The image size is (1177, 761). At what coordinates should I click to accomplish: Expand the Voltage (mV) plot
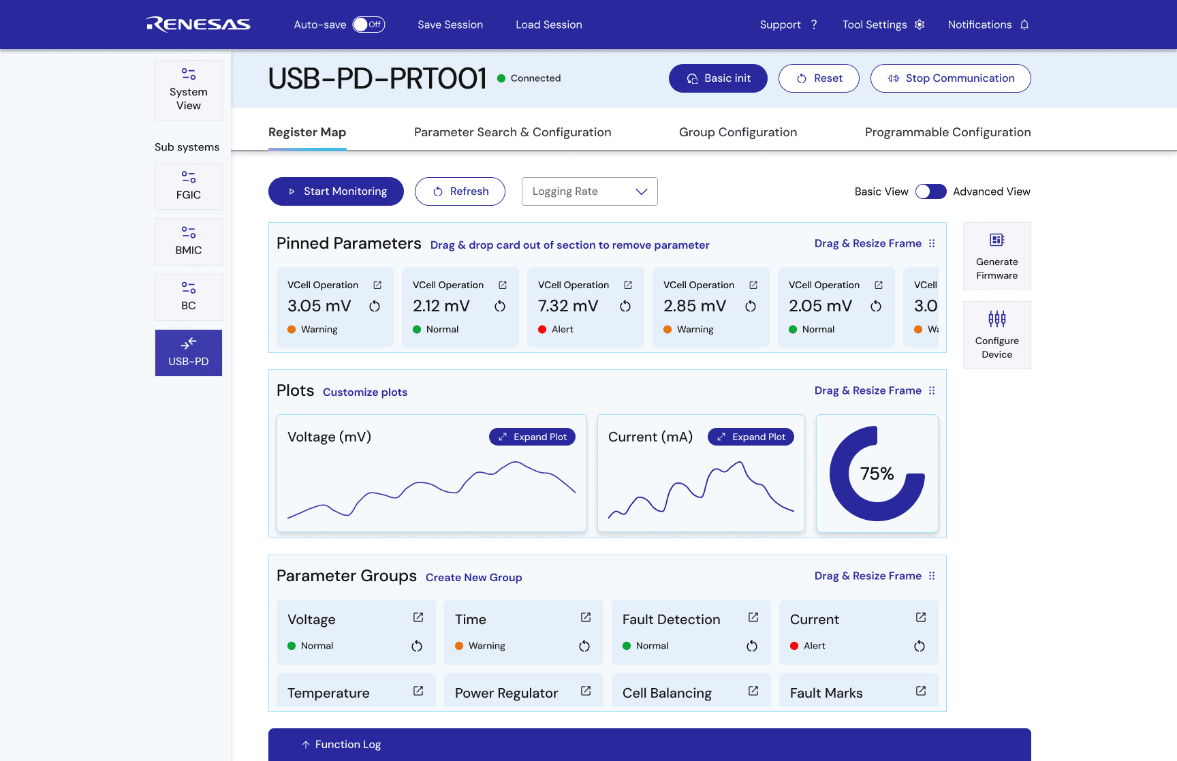tap(532, 437)
